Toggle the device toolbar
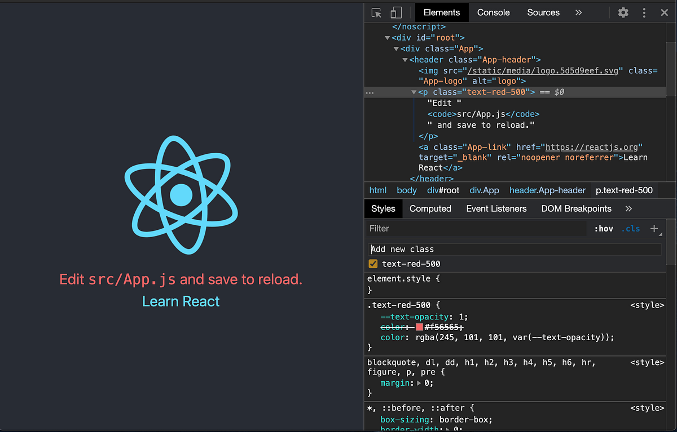Screen dimensions: 677x432 pos(395,12)
